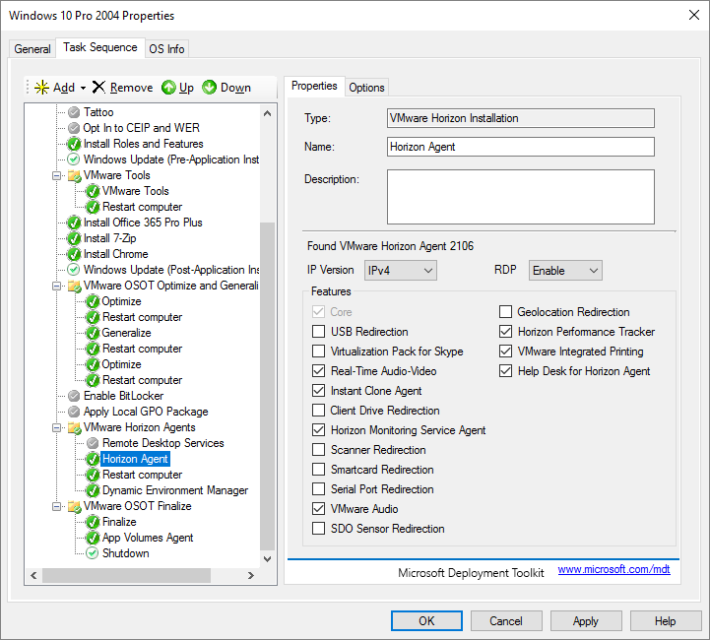
Task: Open the IP Version dropdown
Action: pos(400,270)
